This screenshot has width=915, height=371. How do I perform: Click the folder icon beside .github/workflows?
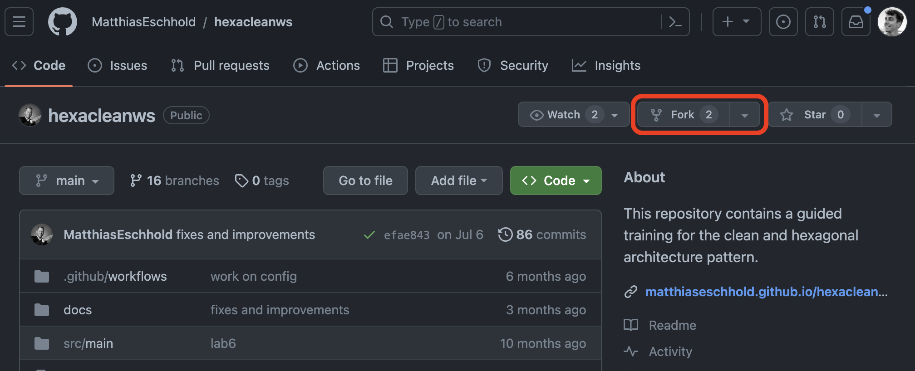42,276
